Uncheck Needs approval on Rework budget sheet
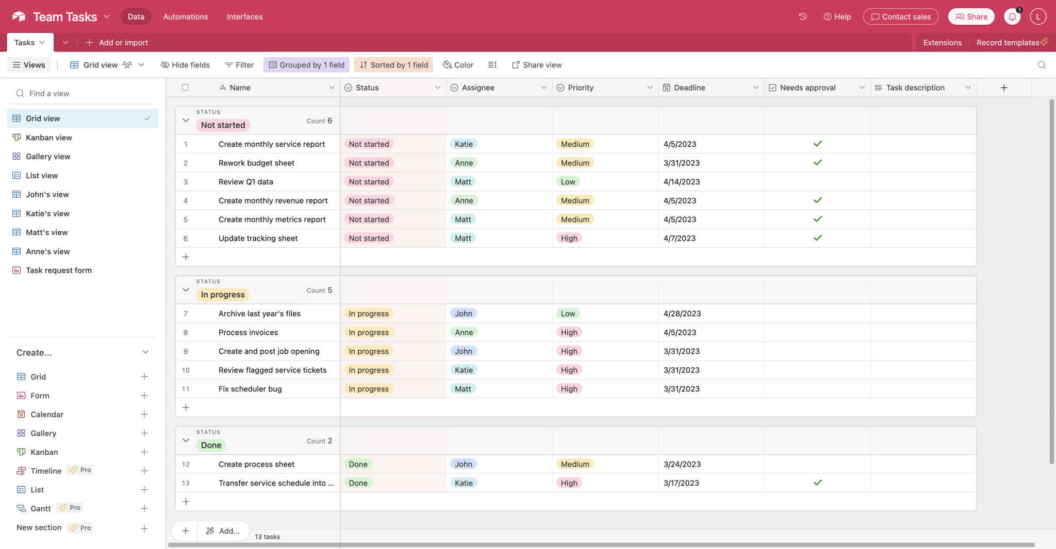This screenshot has height=549, width=1056. pyautogui.click(x=817, y=163)
